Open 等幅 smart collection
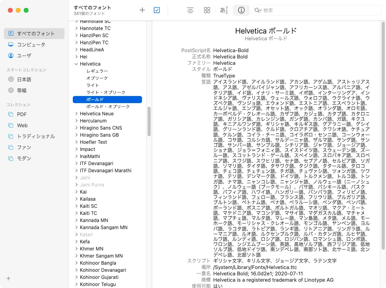Screen dimensions: 386x288 point(34,90)
